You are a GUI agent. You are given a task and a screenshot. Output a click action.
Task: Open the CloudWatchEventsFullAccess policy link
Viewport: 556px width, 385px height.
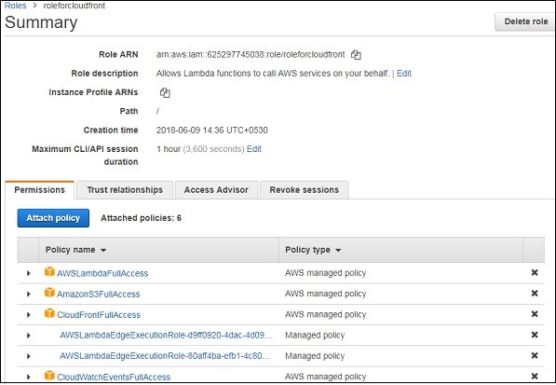point(114,377)
